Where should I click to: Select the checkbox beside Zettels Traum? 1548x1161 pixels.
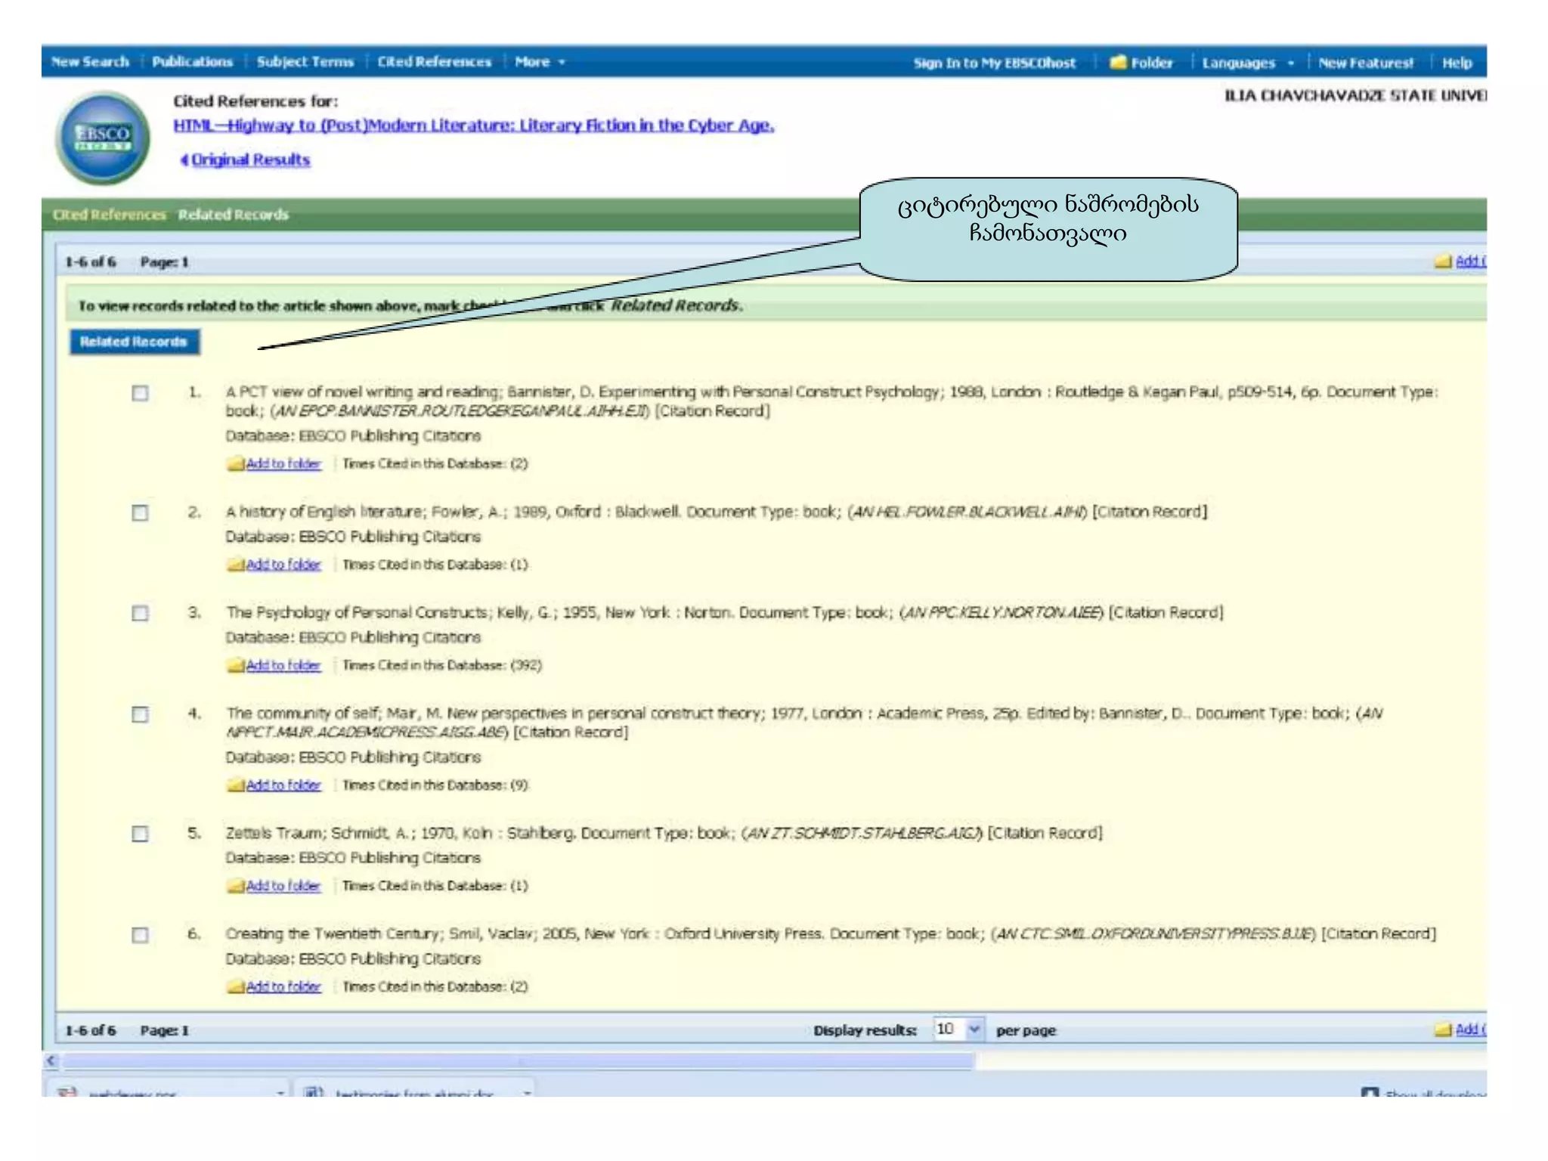[141, 834]
